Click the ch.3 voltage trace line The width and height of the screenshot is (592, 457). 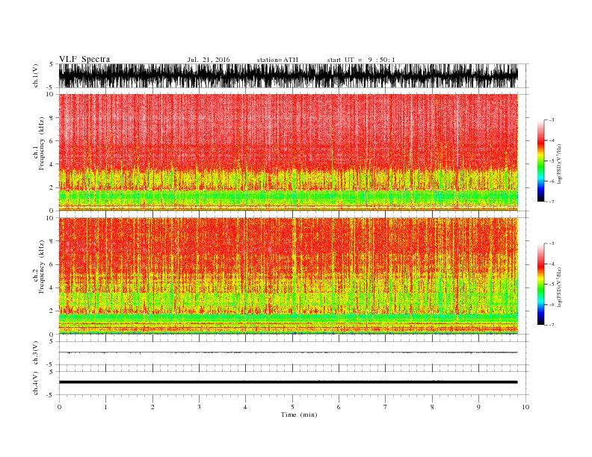click(288, 352)
